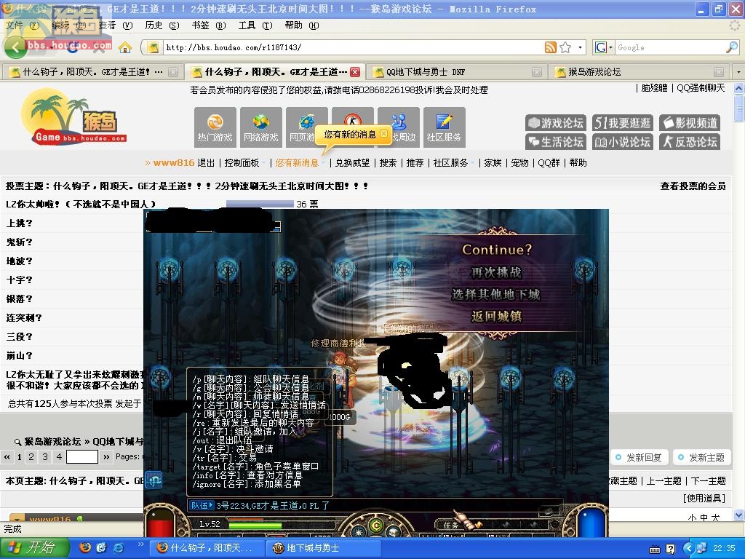This screenshot has width=745, height=559.
Task: Select 返回城镇 in the game Continue menu
Action: [496, 317]
